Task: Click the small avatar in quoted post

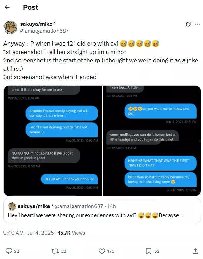Action: click(x=12, y=206)
